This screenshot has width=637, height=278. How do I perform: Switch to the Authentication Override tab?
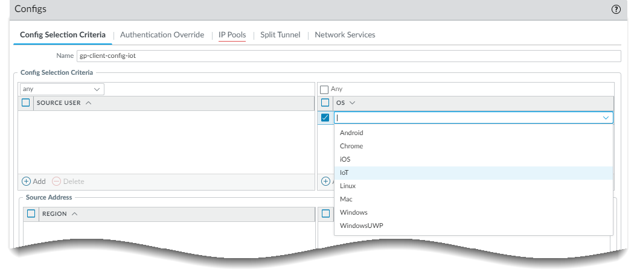(x=162, y=35)
